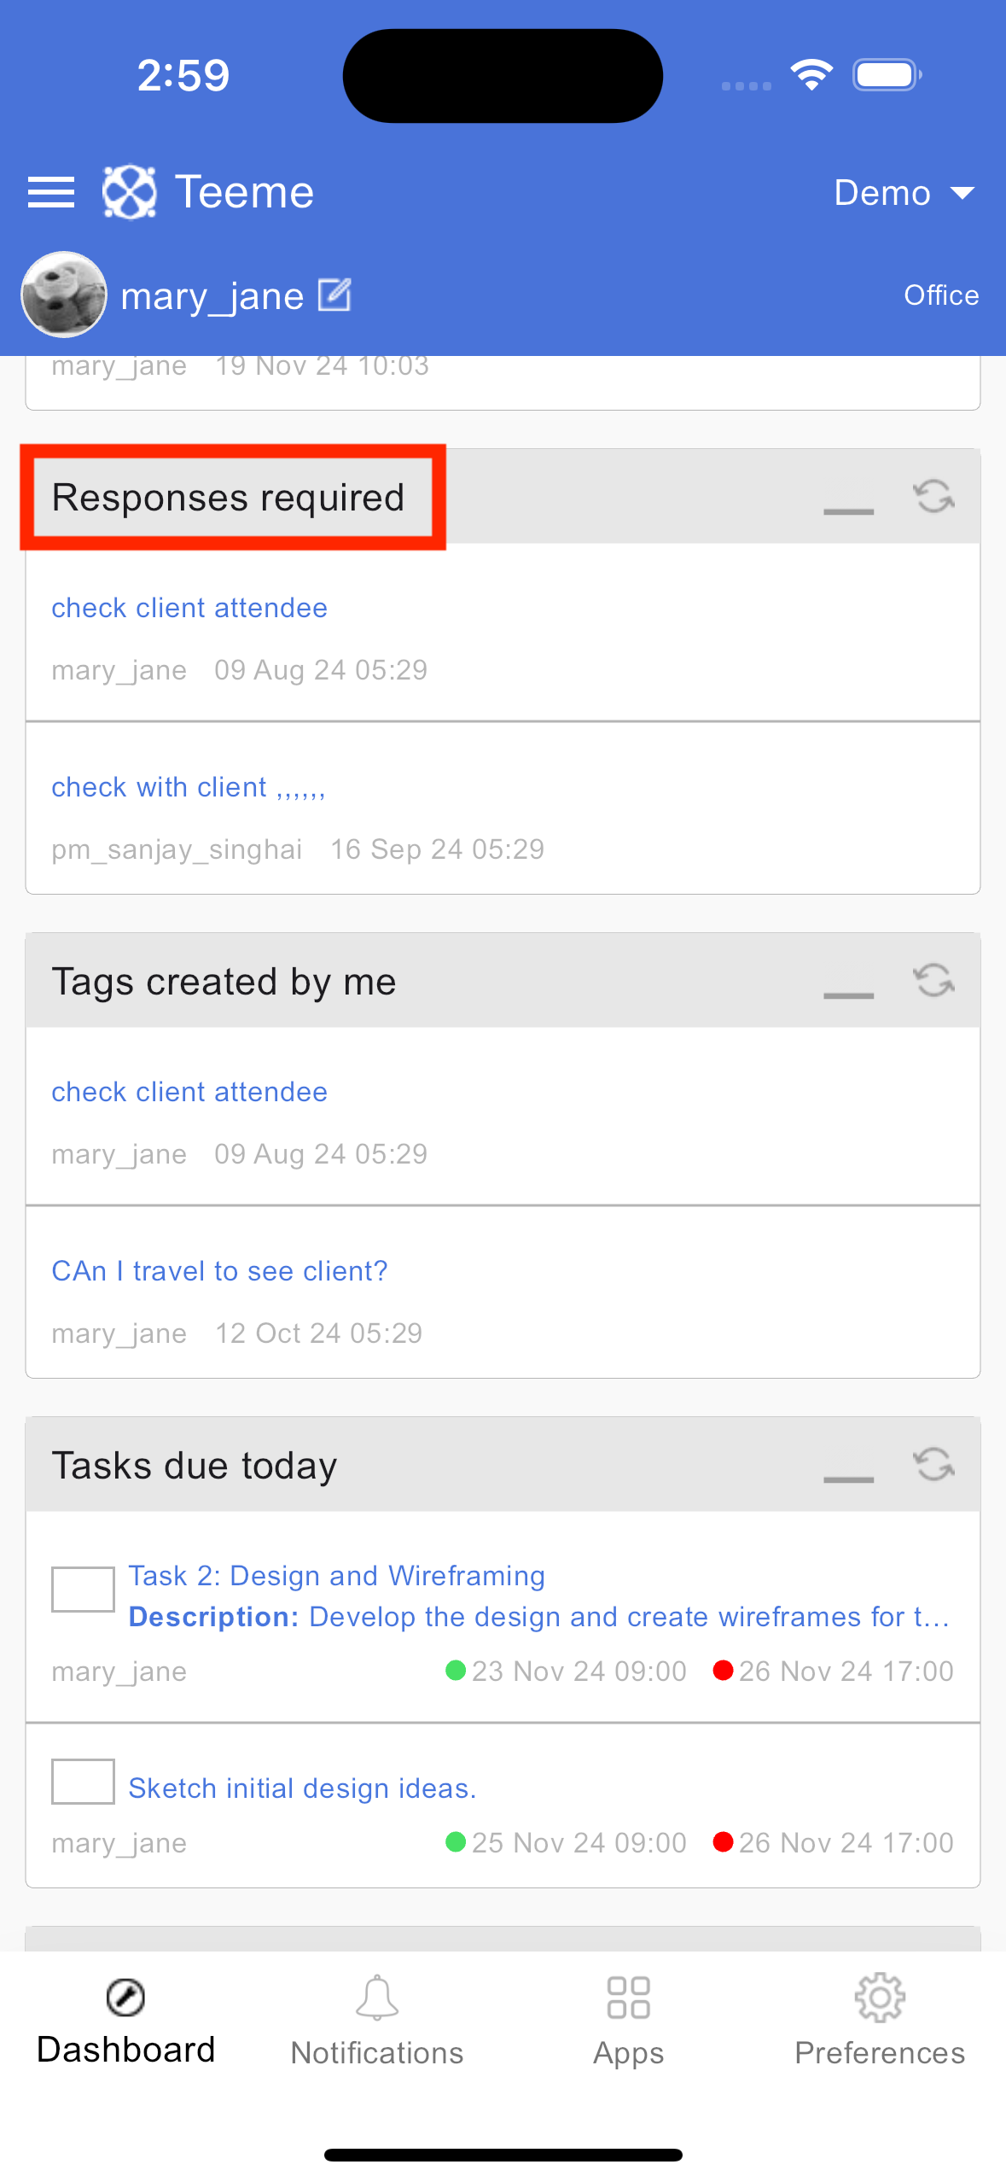Refresh the Tags created by me panel
This screenshot has height=2182, width=1006.
coord(933,980)
